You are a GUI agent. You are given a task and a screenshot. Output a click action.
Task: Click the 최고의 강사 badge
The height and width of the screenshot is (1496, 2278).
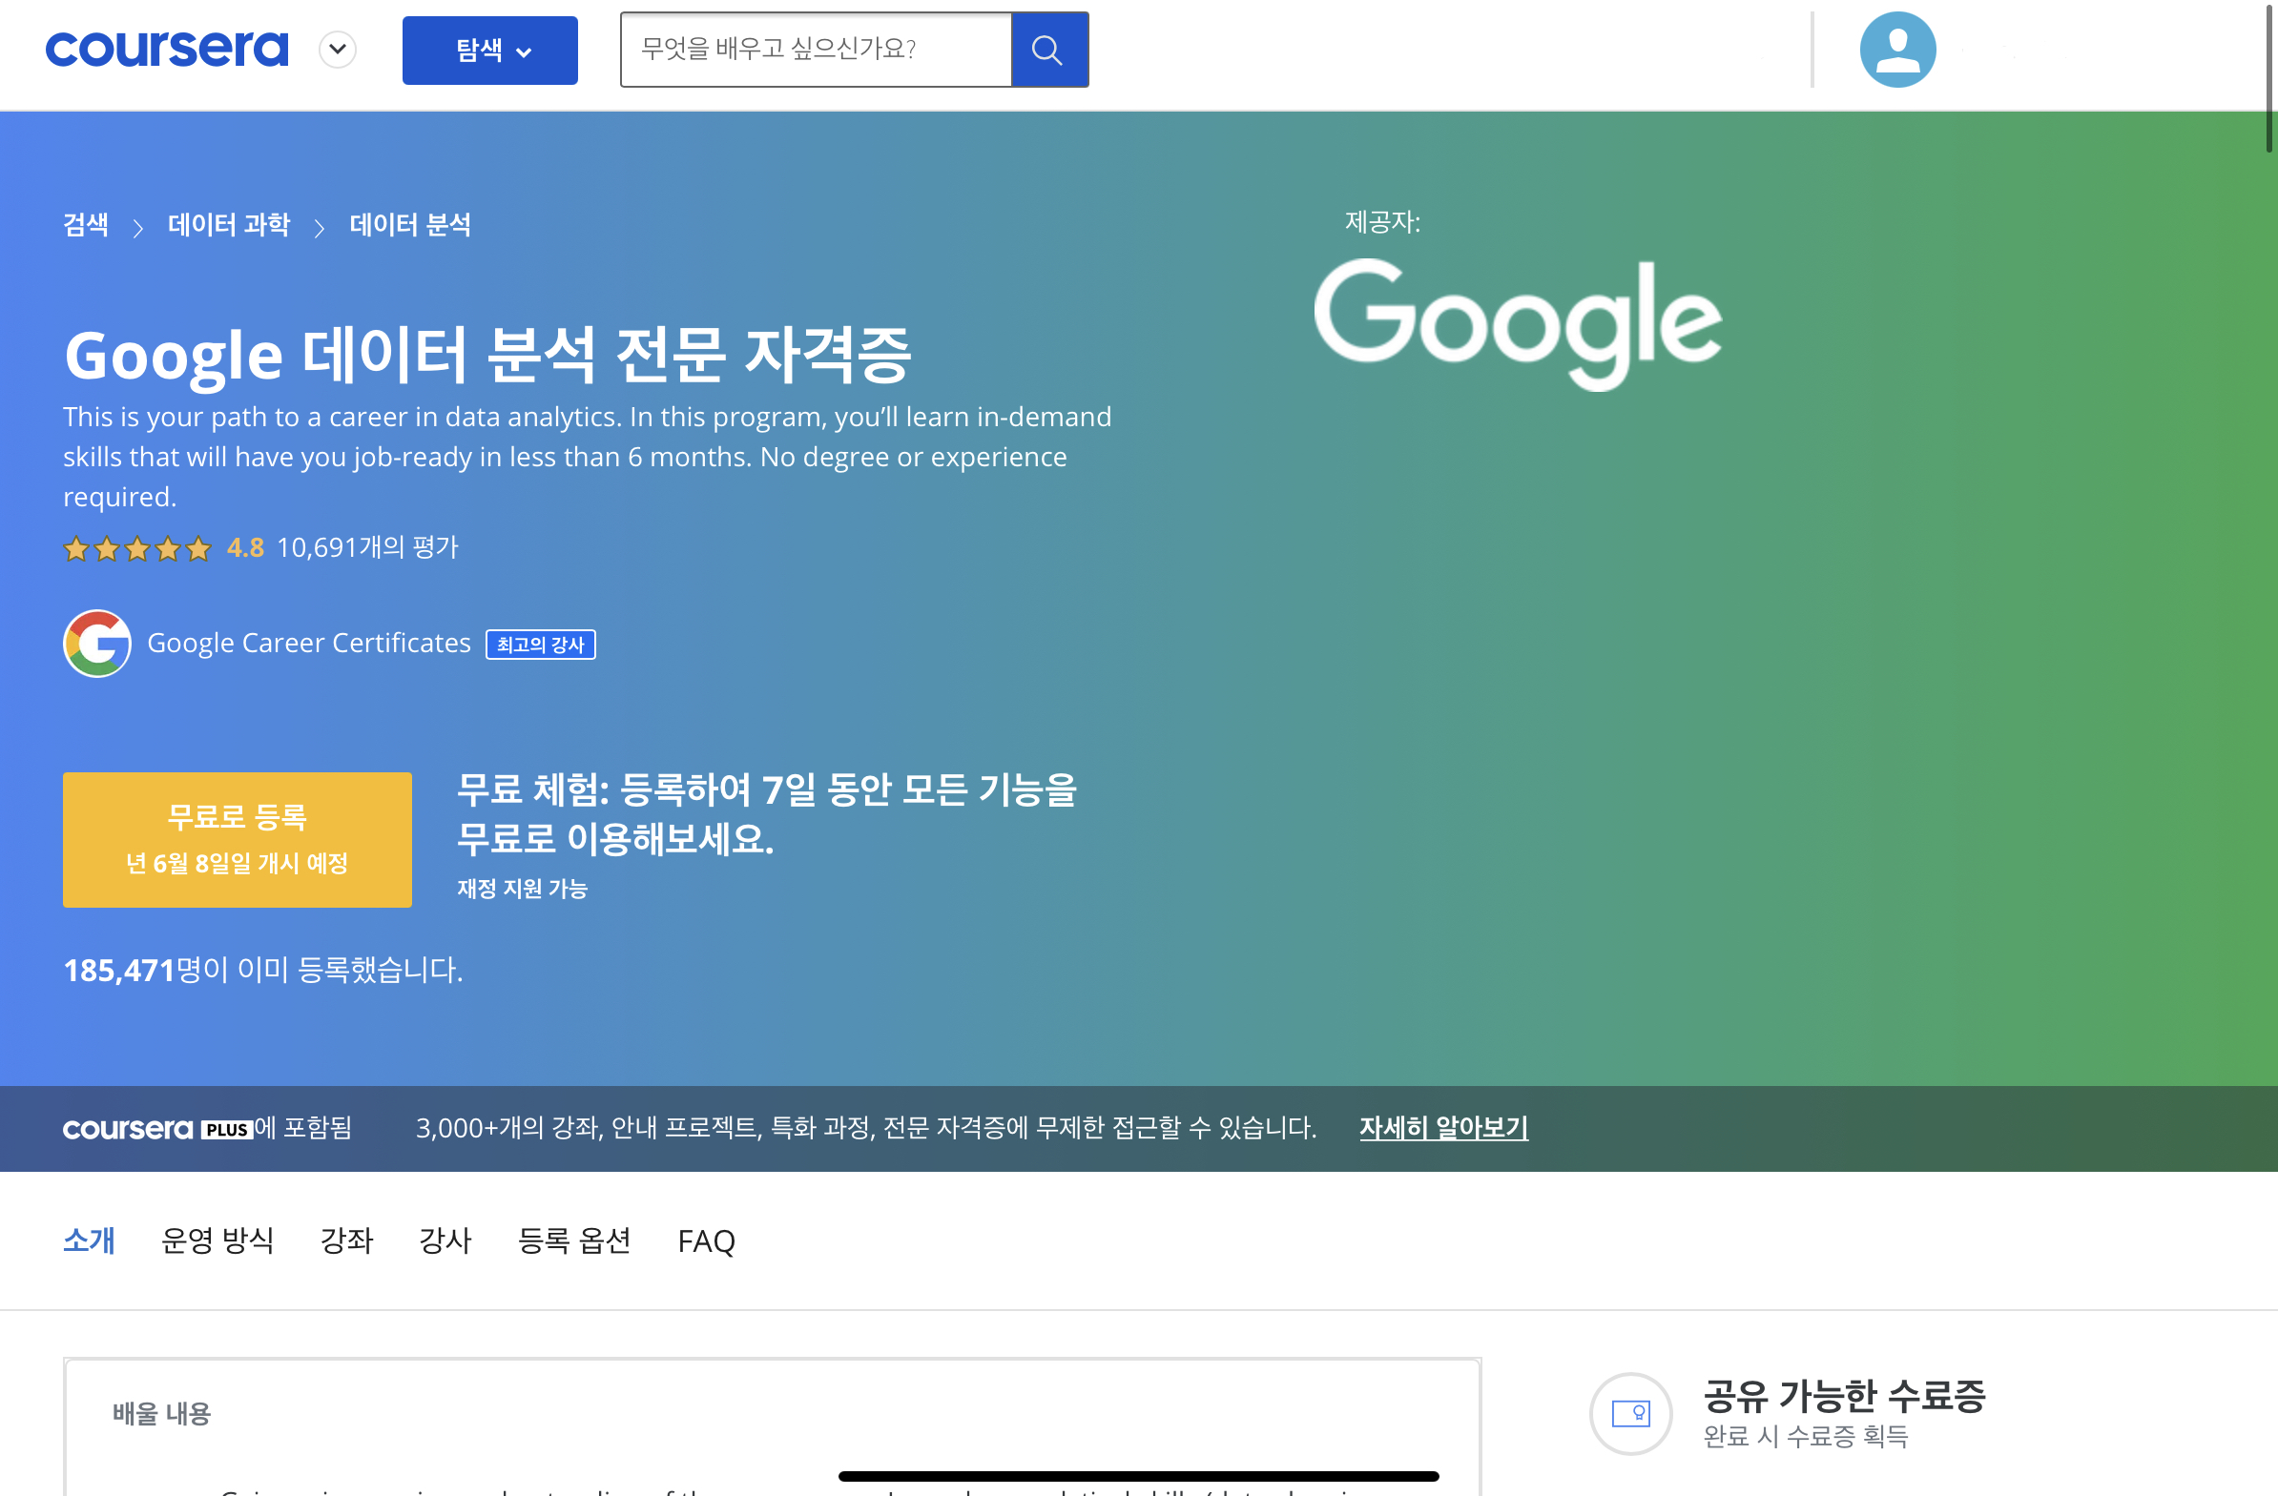541,645
